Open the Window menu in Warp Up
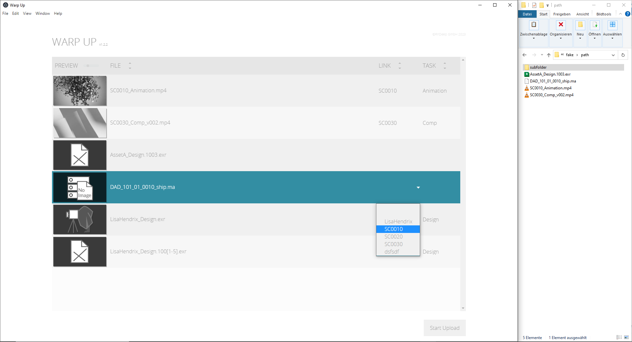This screenshot has width=632, height=342. coord(42,13)
